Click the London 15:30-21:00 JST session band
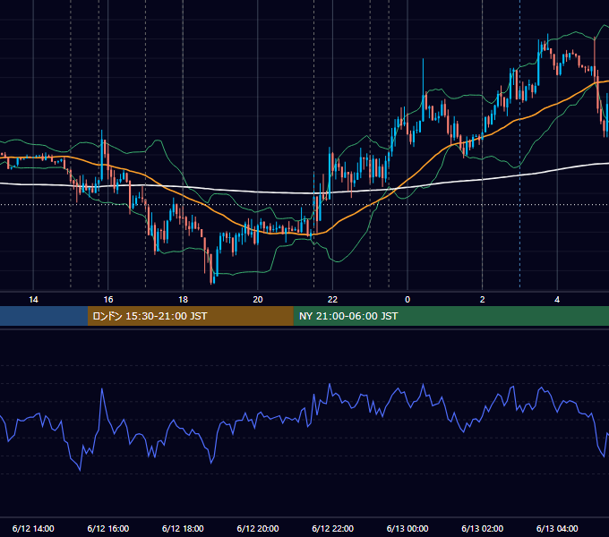Viewport: 609px width, 537px height. (190, 316)
